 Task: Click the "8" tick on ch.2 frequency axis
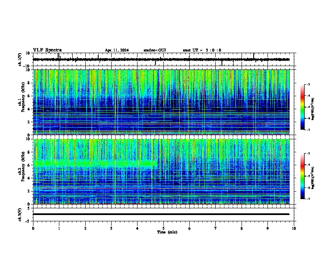click(29, 152)
